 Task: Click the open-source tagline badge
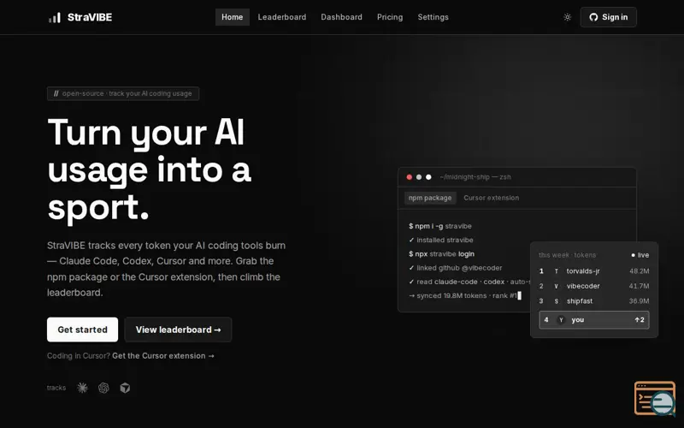click(123, 93)
